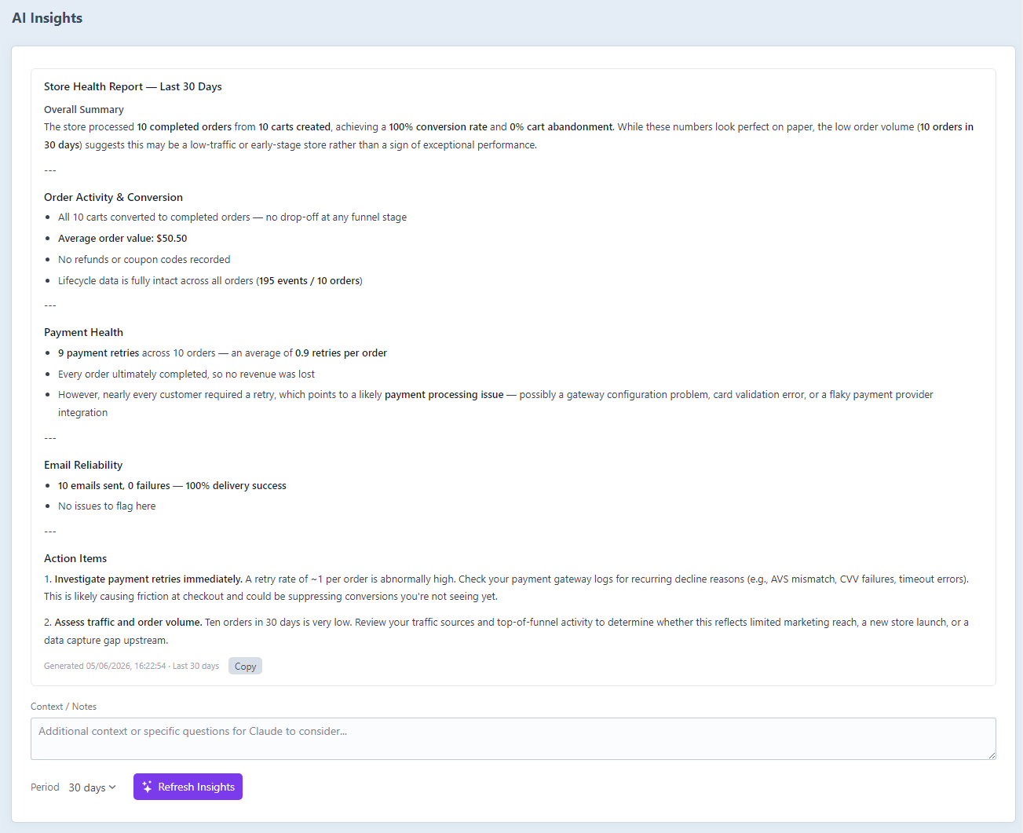Click the AI Insights page heading

[x=47, y=18]
